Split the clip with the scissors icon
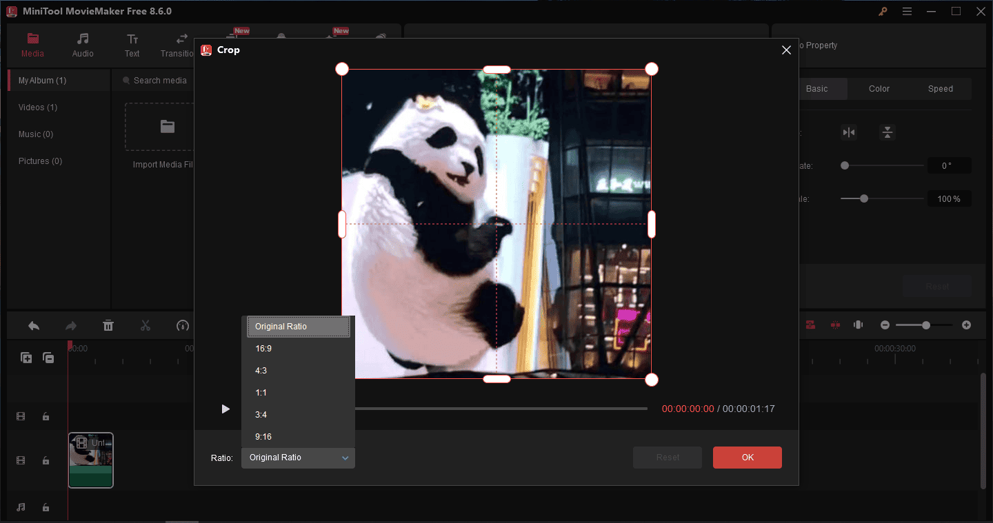This screenshot has width=993, height=523. [146, 325]
